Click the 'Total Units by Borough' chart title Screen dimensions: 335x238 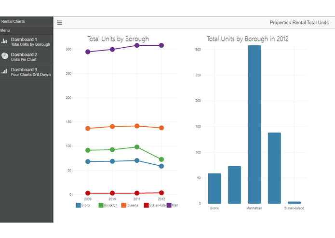[x=118, y=39]
